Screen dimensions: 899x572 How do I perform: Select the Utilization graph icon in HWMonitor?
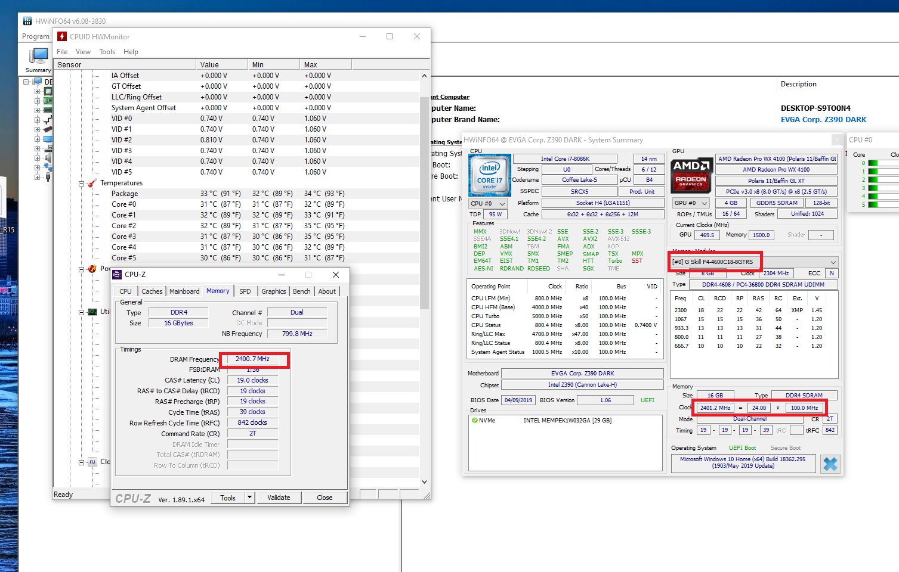click(92, 312)
